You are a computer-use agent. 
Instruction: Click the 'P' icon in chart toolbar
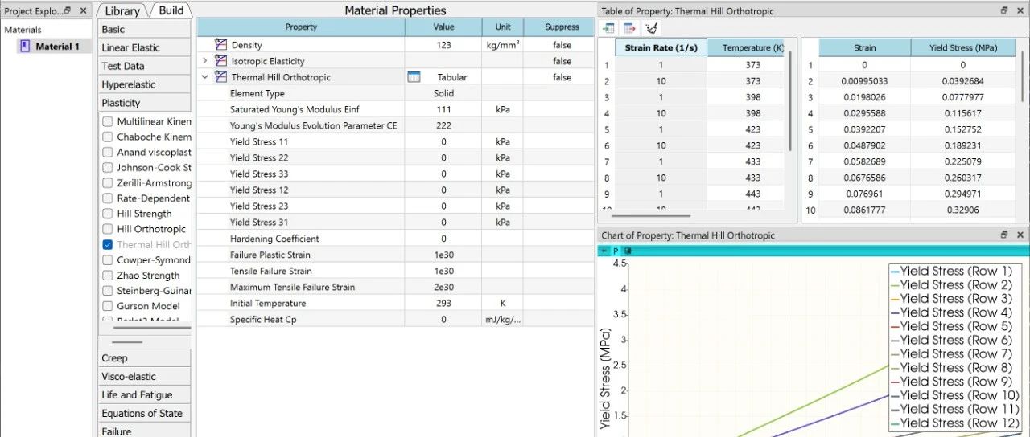(616, 251)
